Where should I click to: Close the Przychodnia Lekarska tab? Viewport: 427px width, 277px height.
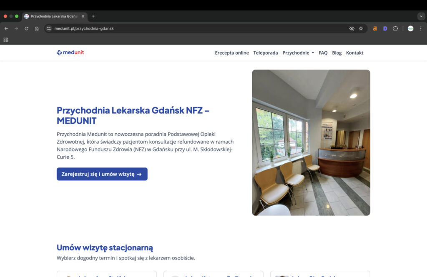pyautogui.click(x=83, y=16)
